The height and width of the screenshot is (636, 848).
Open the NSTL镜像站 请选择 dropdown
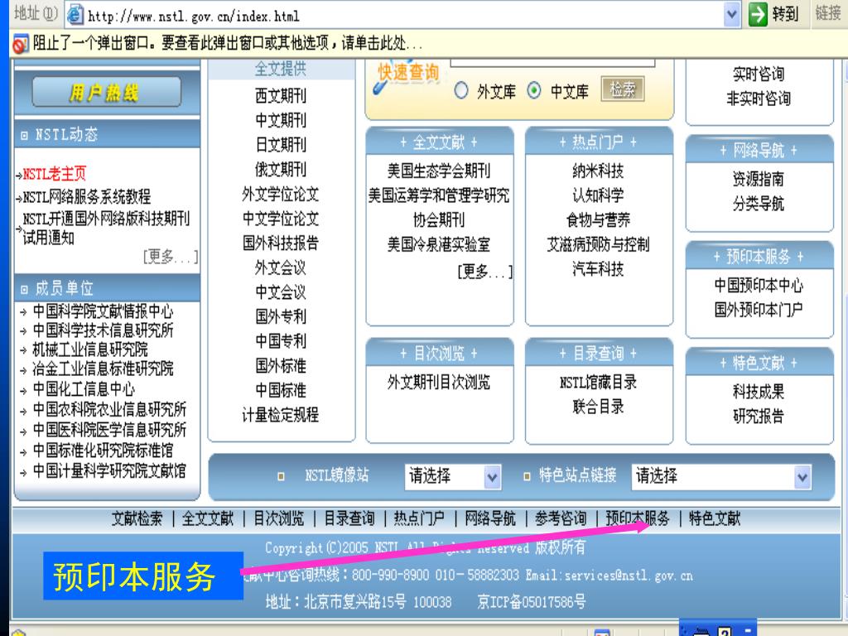tap(453, 476)
